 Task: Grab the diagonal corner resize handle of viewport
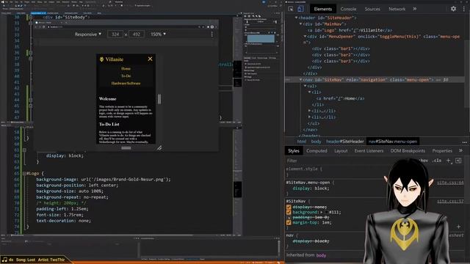(x=159, y=147)
